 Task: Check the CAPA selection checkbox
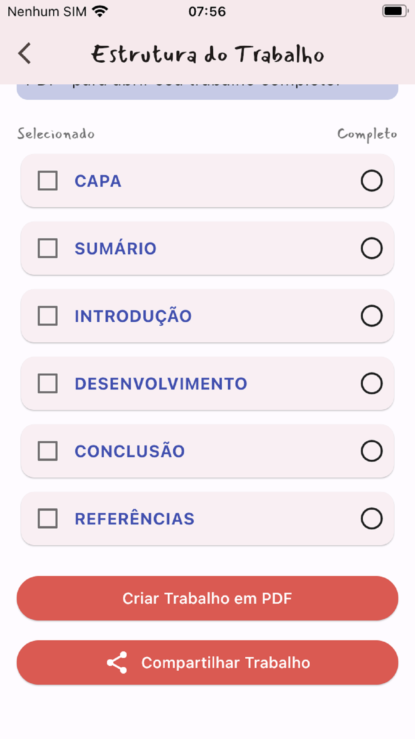click(48, 181)
